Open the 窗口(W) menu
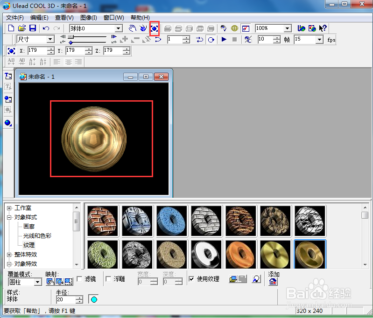 pos(114,18)
